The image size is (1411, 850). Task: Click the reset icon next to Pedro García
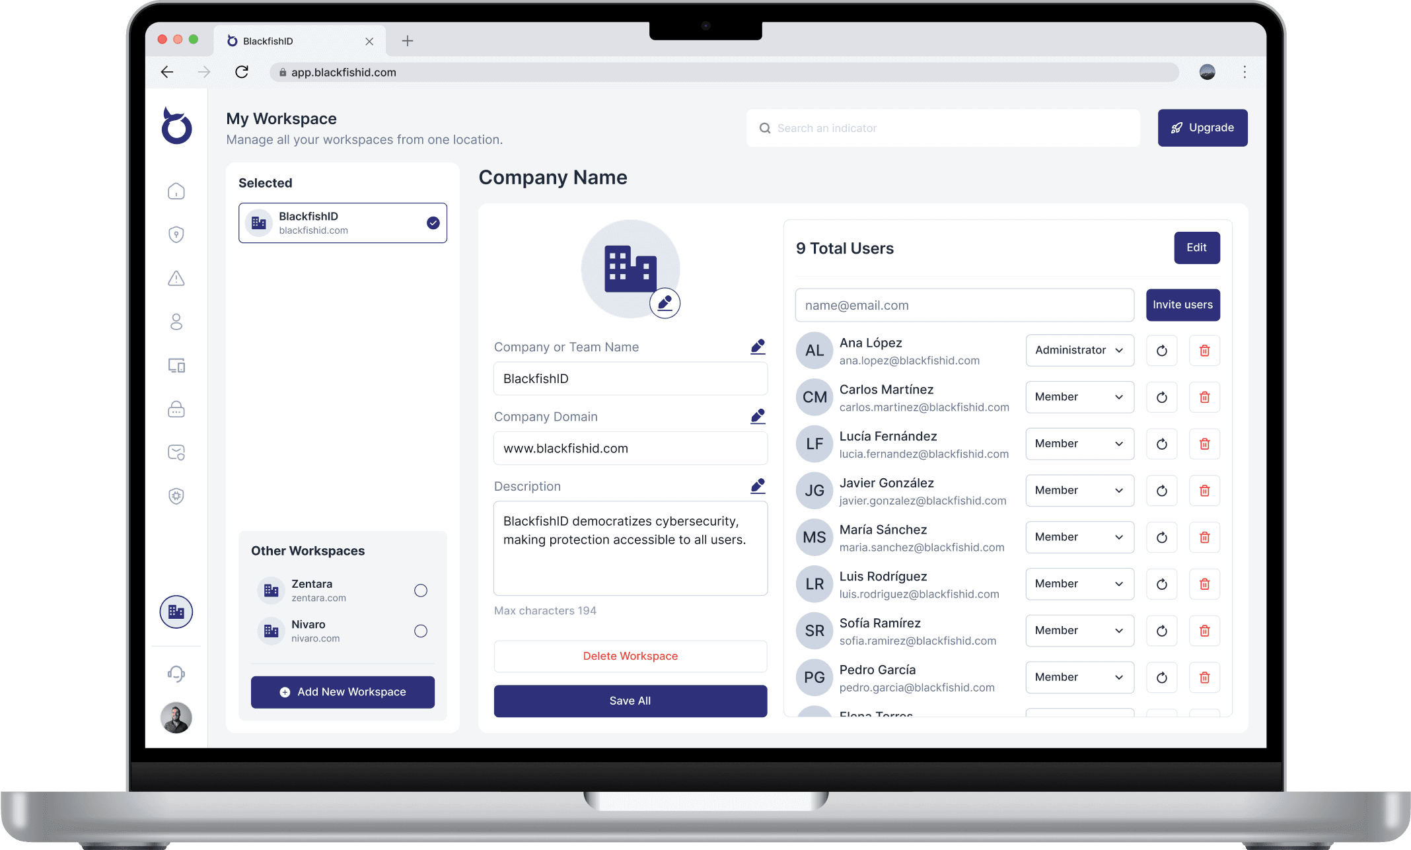pos(1161,677)
